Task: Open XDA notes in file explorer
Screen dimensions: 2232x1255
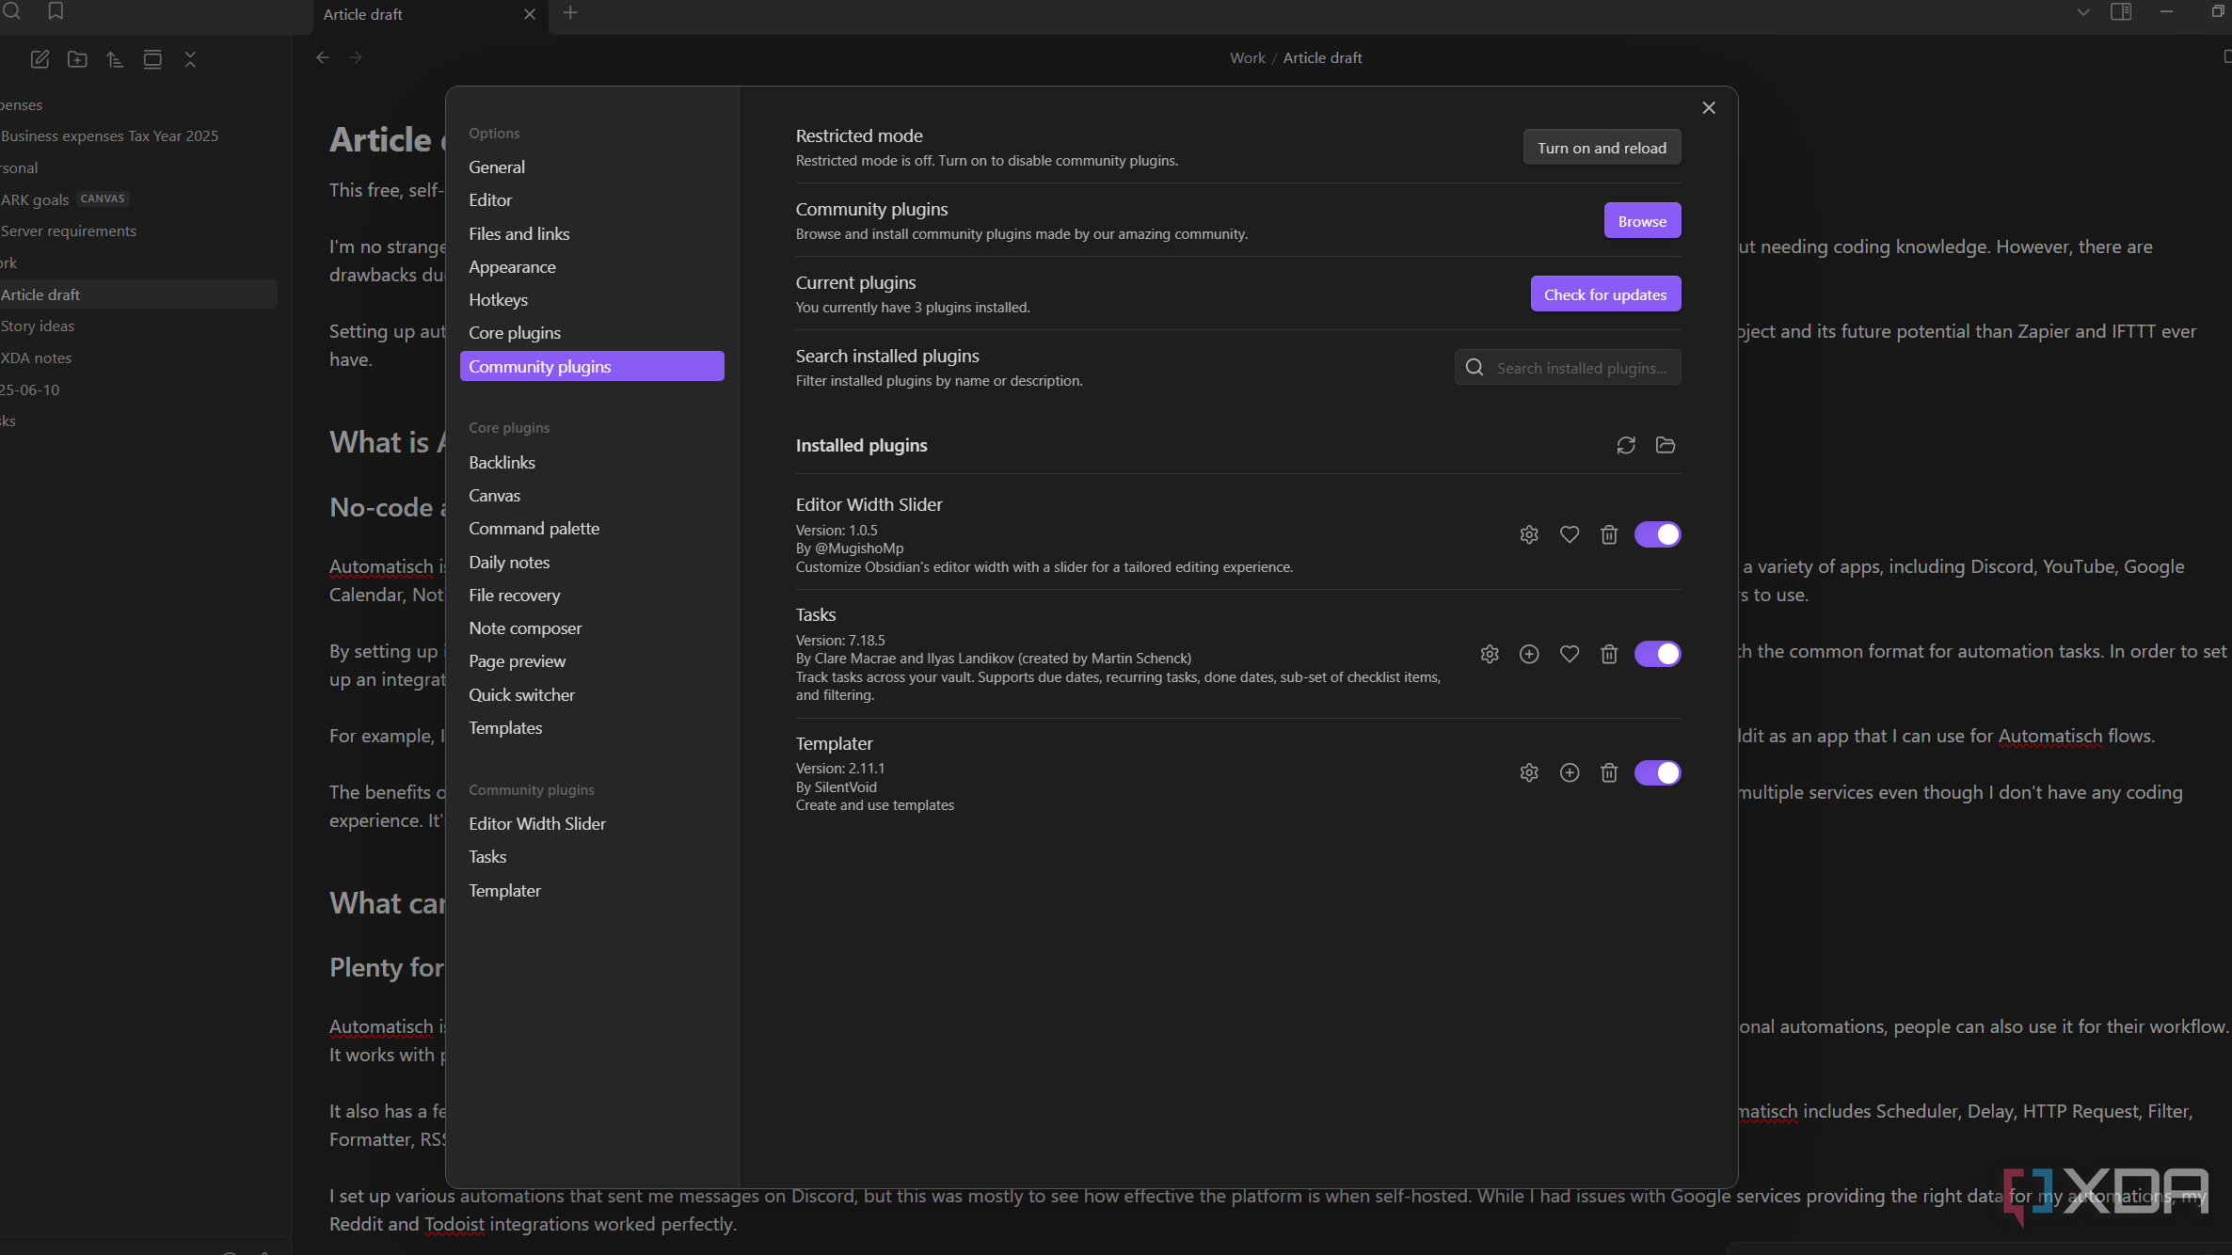Action: pos(138,358)
